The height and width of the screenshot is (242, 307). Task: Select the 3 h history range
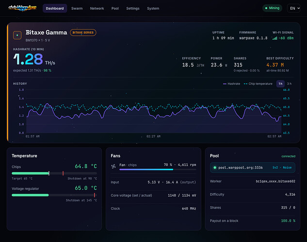pyautogui.click(x=289, y=84)
